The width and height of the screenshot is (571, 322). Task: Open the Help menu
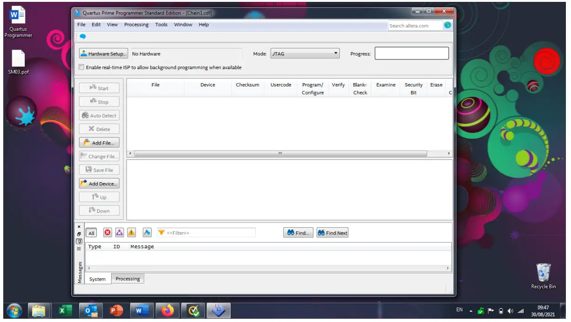click(204, 25)
